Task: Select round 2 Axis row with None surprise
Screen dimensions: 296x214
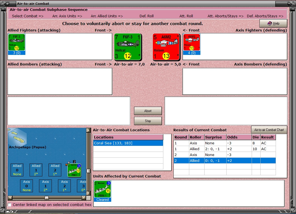Action: (x=225, y=155)
